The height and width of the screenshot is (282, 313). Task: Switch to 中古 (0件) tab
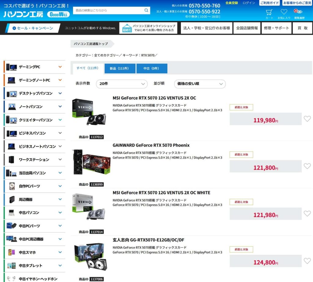(152, 68)
